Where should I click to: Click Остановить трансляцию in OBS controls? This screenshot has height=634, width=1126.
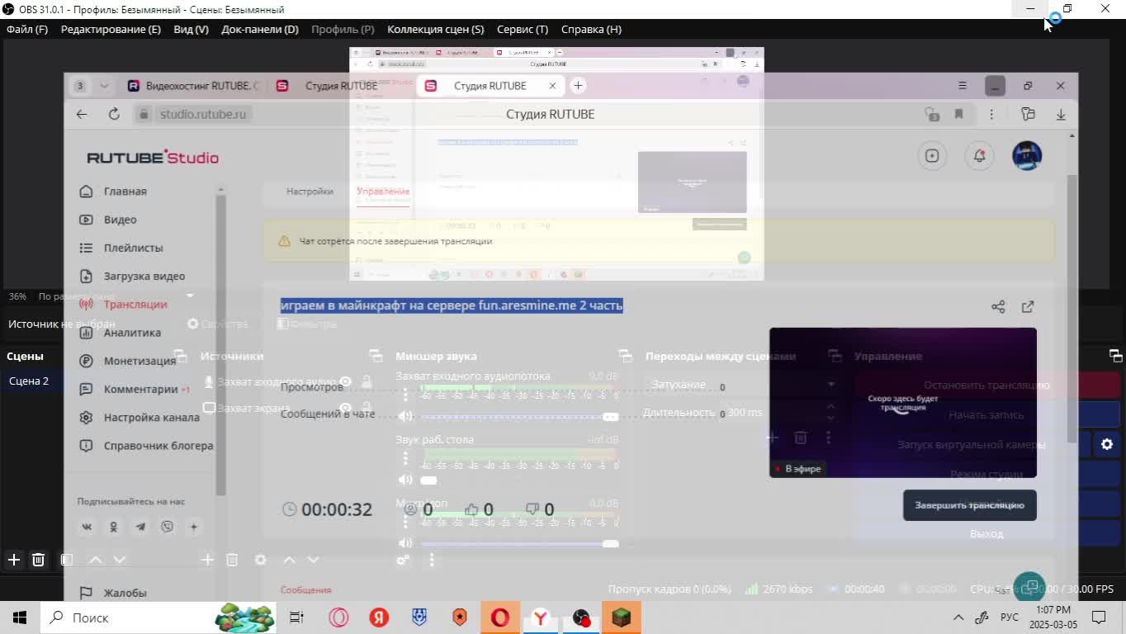[x=986, y=385]
